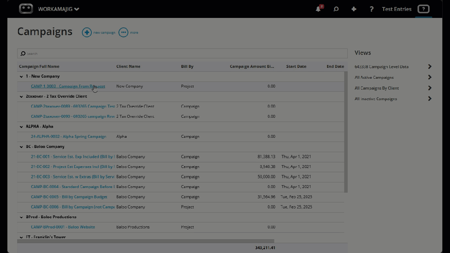Click arrow next to All Campaigns By Client
The height and width of the screenshot is (253, 450).
click(x=430, y=88)
